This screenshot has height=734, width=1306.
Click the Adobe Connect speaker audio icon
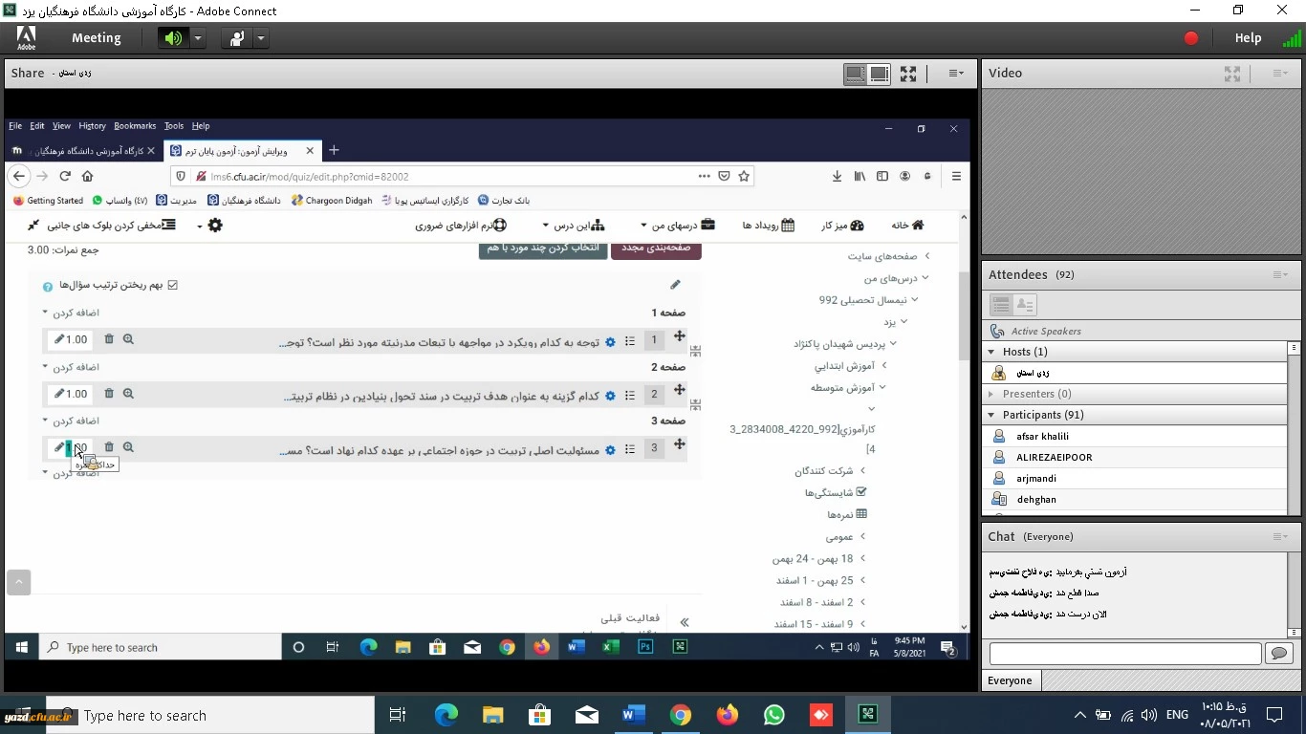click(173, 38)
